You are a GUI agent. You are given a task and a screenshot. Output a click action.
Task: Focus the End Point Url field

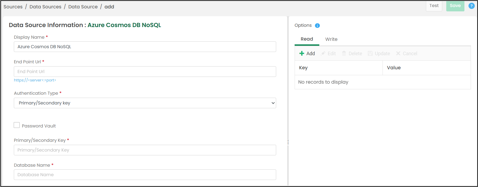click(x=145, y=71)
